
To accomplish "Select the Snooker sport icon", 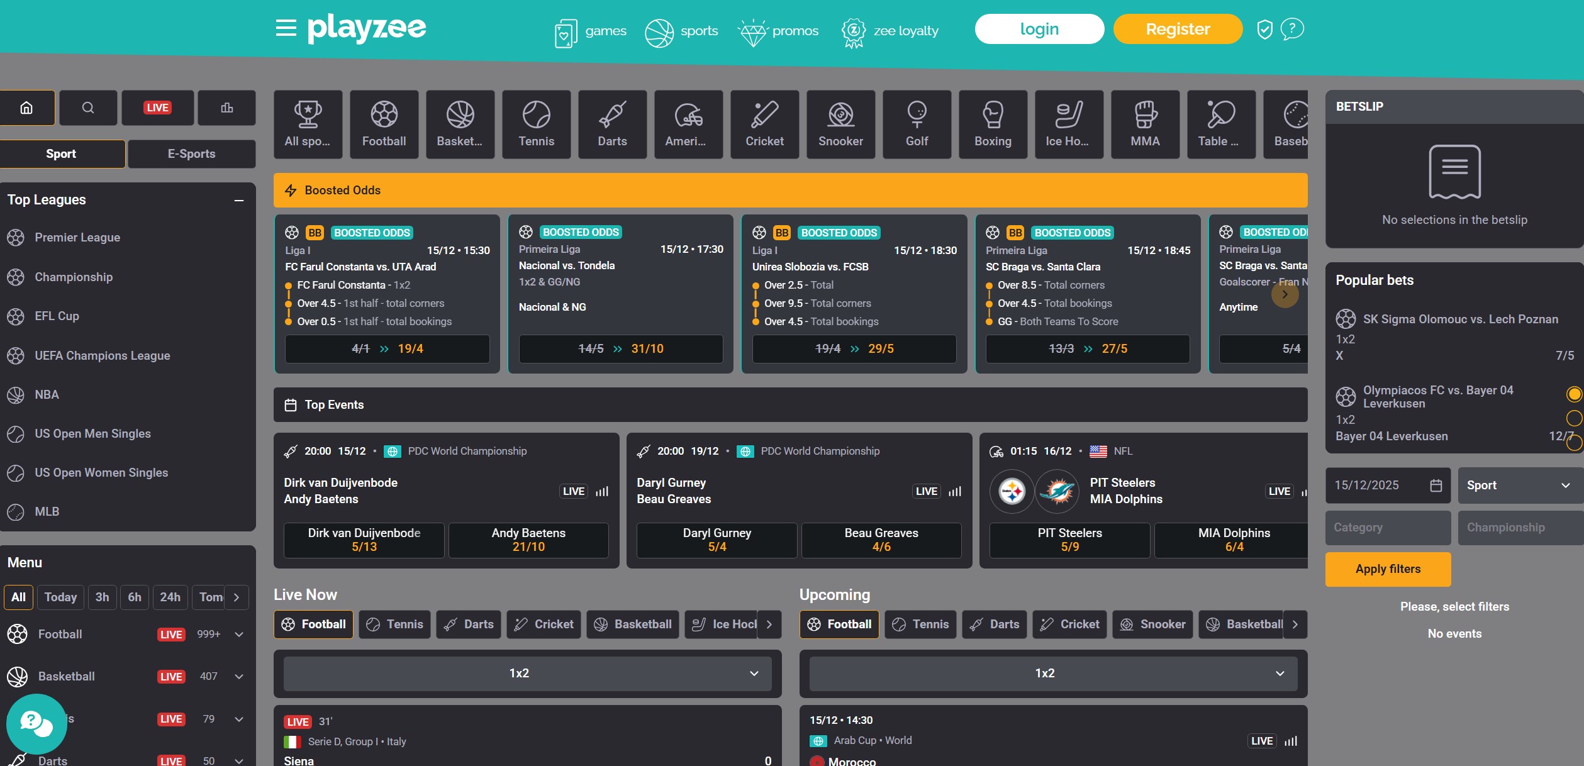I will click(840, 124).
